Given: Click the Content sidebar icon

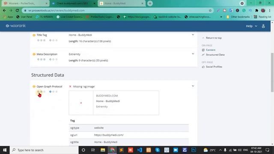Looking at the screenshot, I should tap(203, 50).
